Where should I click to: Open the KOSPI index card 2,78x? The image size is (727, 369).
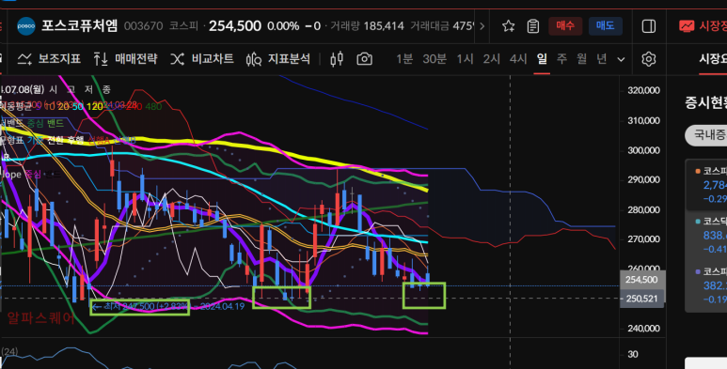(x=706, y=185)
